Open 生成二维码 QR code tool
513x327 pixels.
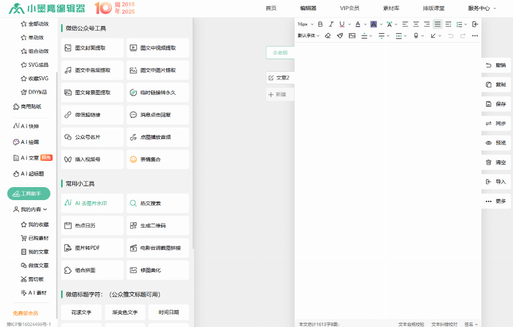click(158, 226)
